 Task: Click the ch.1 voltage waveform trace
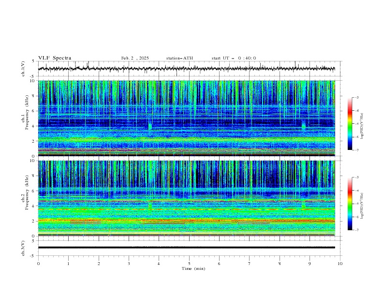187,69
